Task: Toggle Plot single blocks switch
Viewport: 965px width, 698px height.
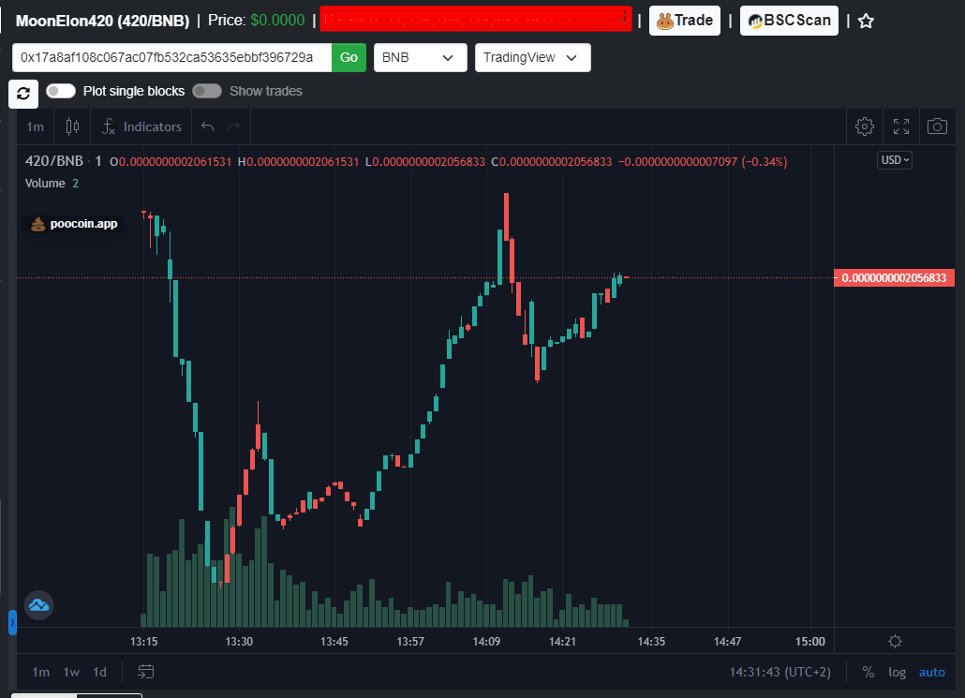Action: (60, 91)
